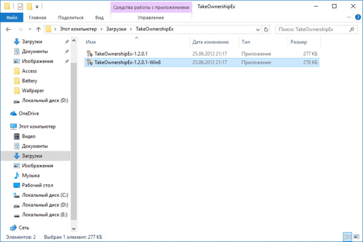Viewport: 363px width, 242px height.
Task: Open TakeOwnershipEx-1.2.0.1-Win8 application icon
Action: pos(89,62)
